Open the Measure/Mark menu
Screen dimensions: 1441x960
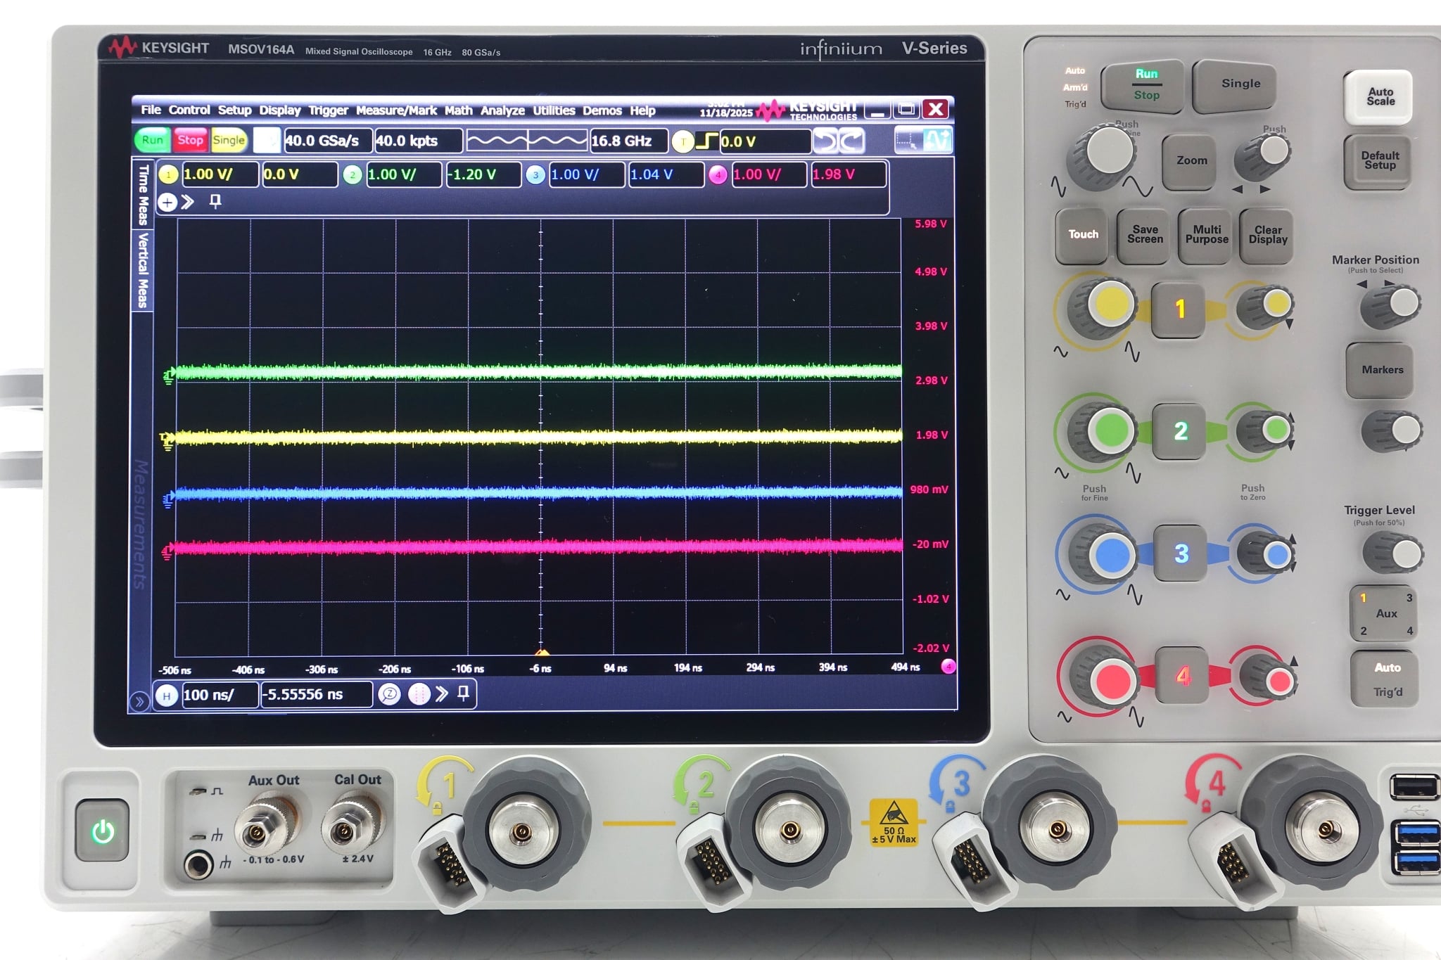[396, 110]
